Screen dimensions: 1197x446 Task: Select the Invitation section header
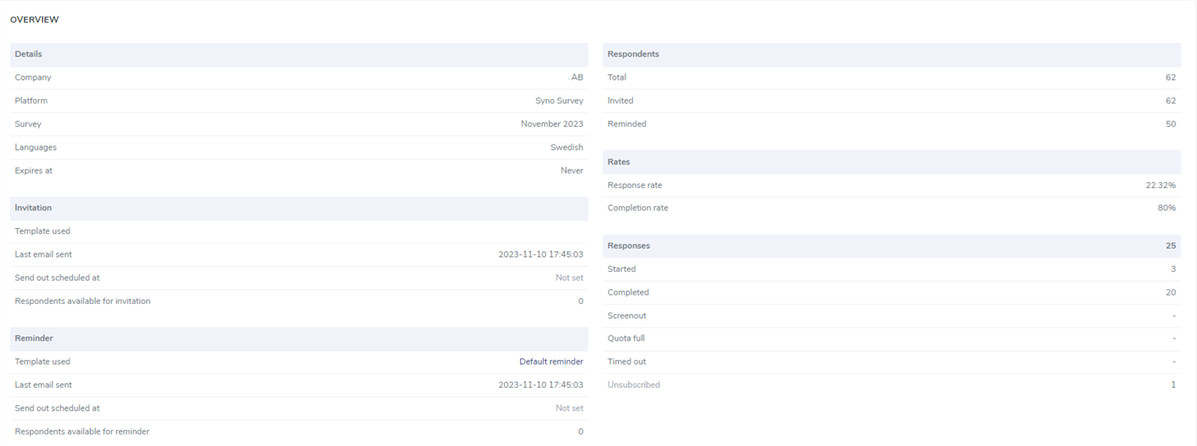tap(299, 208)
